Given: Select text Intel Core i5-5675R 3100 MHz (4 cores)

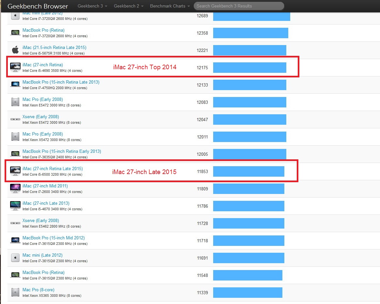Looking at the screenshot, I should (54, 53).
